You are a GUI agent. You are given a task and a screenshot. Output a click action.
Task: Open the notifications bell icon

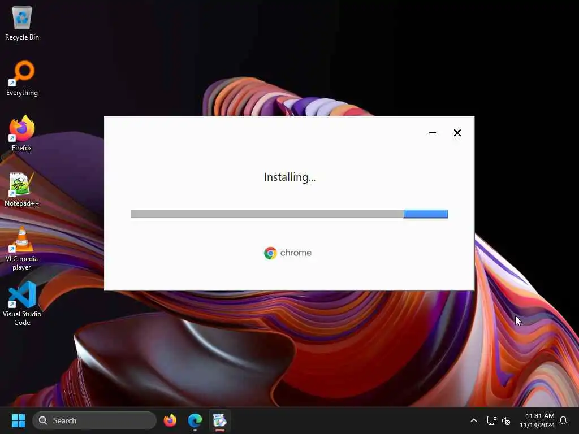point(564,420)
